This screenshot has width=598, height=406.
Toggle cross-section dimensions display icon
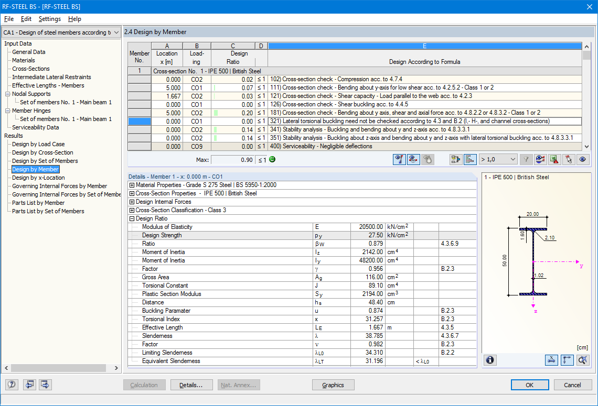click(x=551, y=360)
